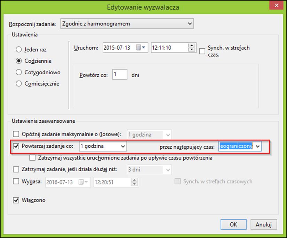This screenshot has width=287, height=238.
Task: Tick Zatrzymaj zadanie, jeśli działa dłużej niż
Action: [x=16, y=169]
